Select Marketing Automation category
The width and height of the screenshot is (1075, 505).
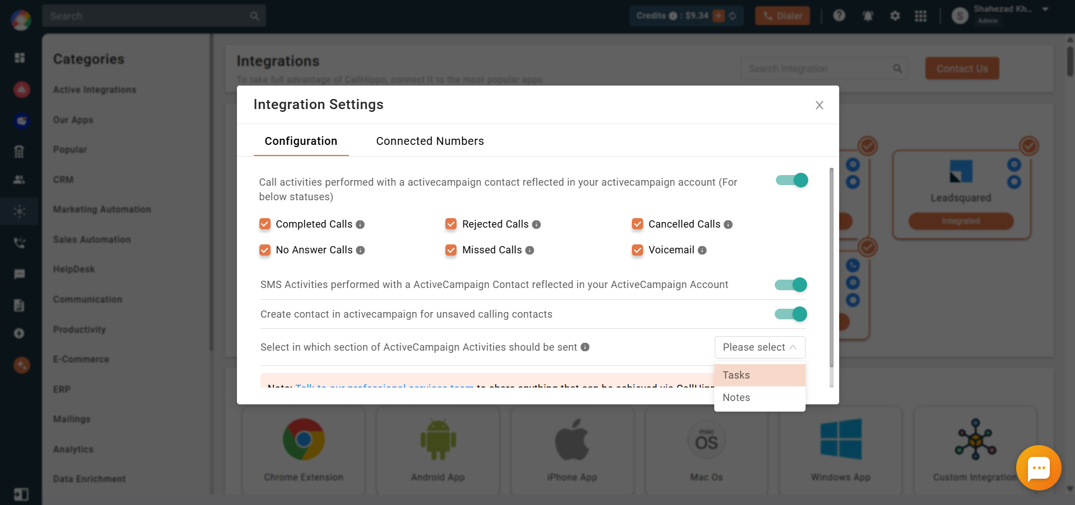coord(102,209)
